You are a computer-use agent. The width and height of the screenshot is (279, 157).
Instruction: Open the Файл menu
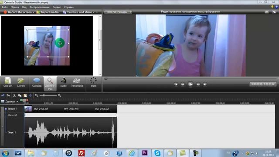pyautogui.click(x=4, y=7)
